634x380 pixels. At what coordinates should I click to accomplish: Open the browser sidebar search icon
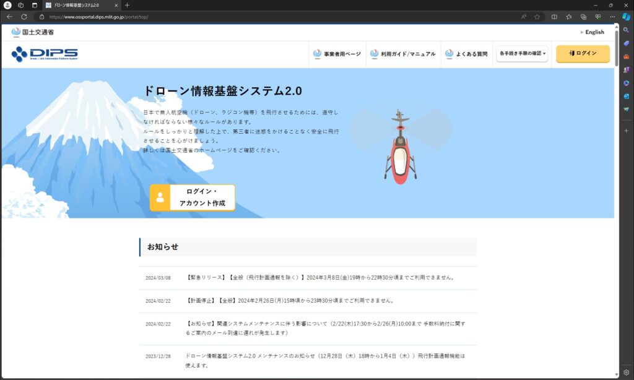pos(626,30)
